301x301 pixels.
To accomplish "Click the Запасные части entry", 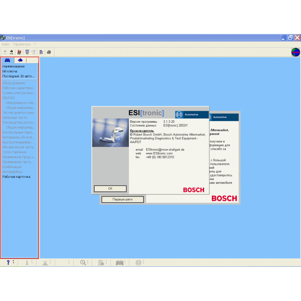I will pos(15,117).
